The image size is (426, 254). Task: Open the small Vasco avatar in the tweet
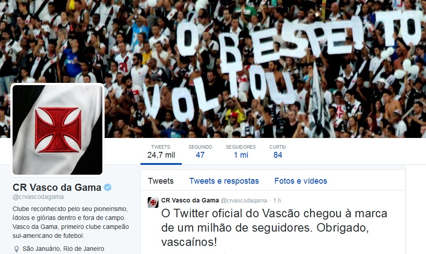click(153, 202)
